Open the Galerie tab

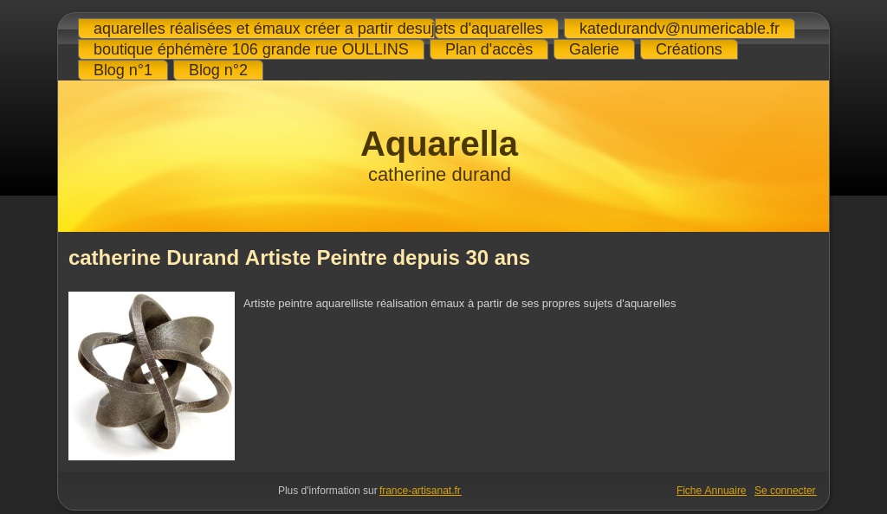click(x=594, y=49)
